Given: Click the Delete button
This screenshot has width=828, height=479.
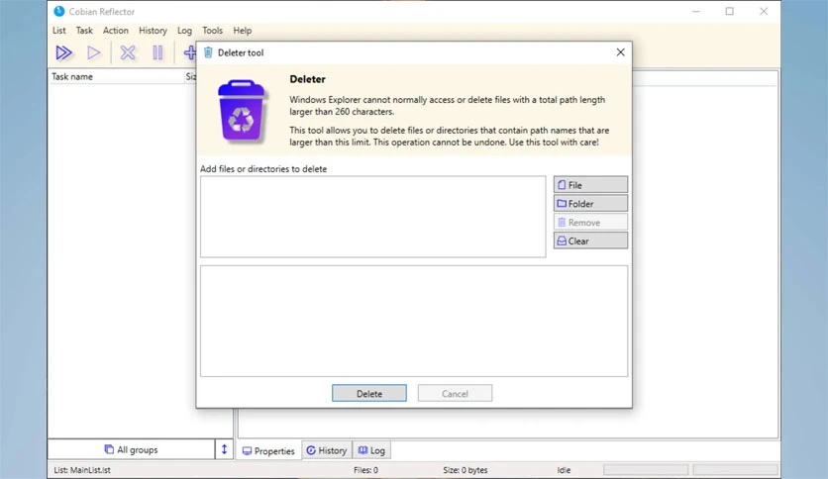Looking at the screenshot, I should (x=369, y=394).
